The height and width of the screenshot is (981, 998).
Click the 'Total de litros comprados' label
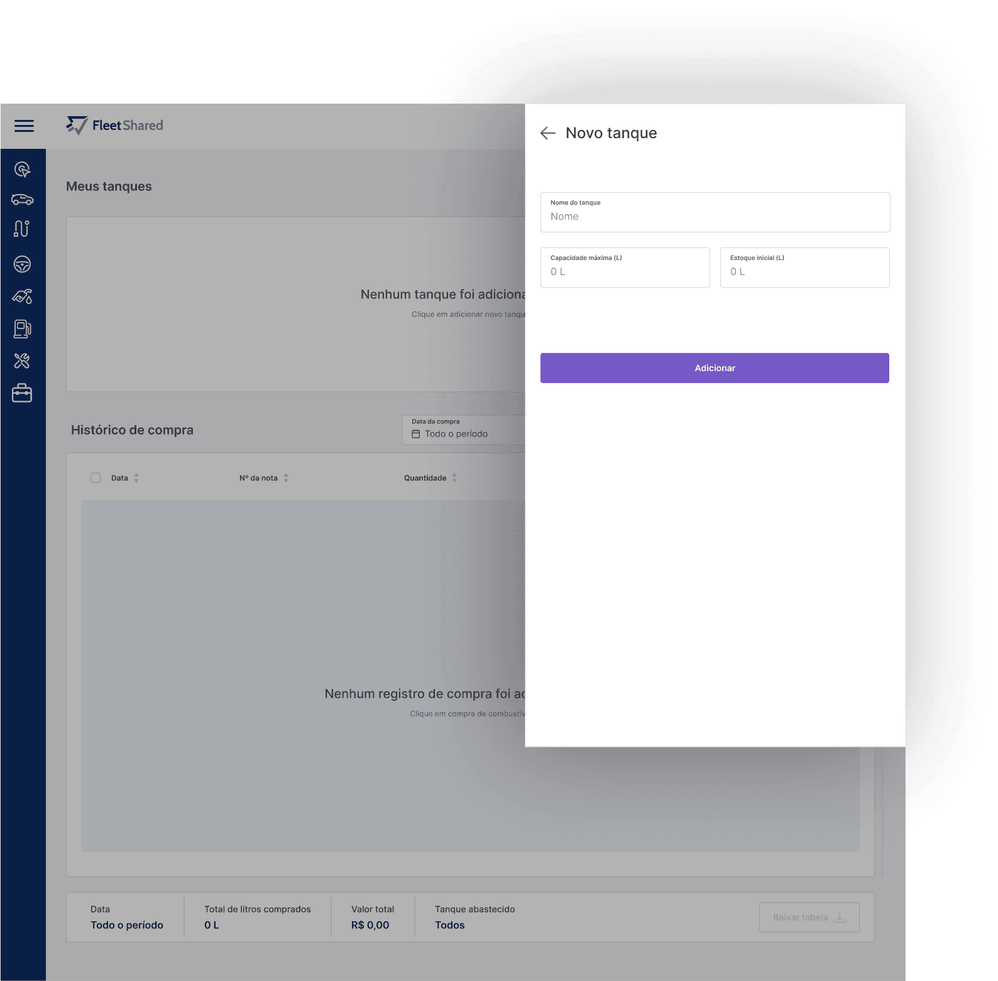point(258,909)
